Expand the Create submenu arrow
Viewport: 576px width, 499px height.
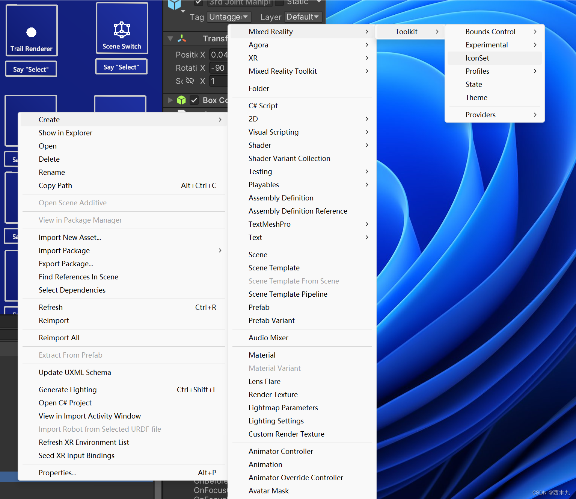220,120
